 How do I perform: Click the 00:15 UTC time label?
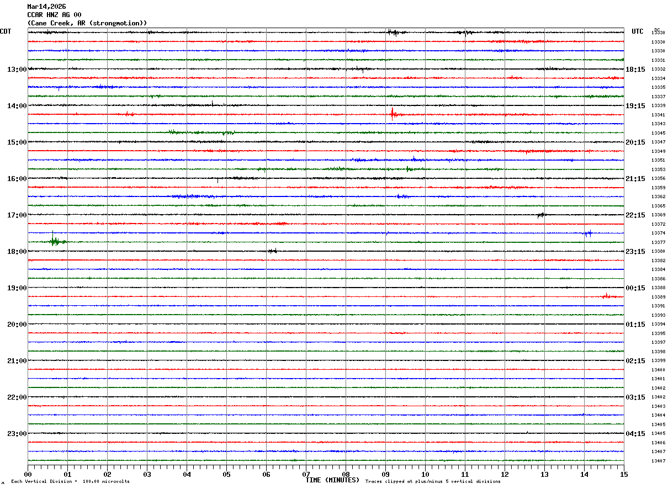(635, 288)
